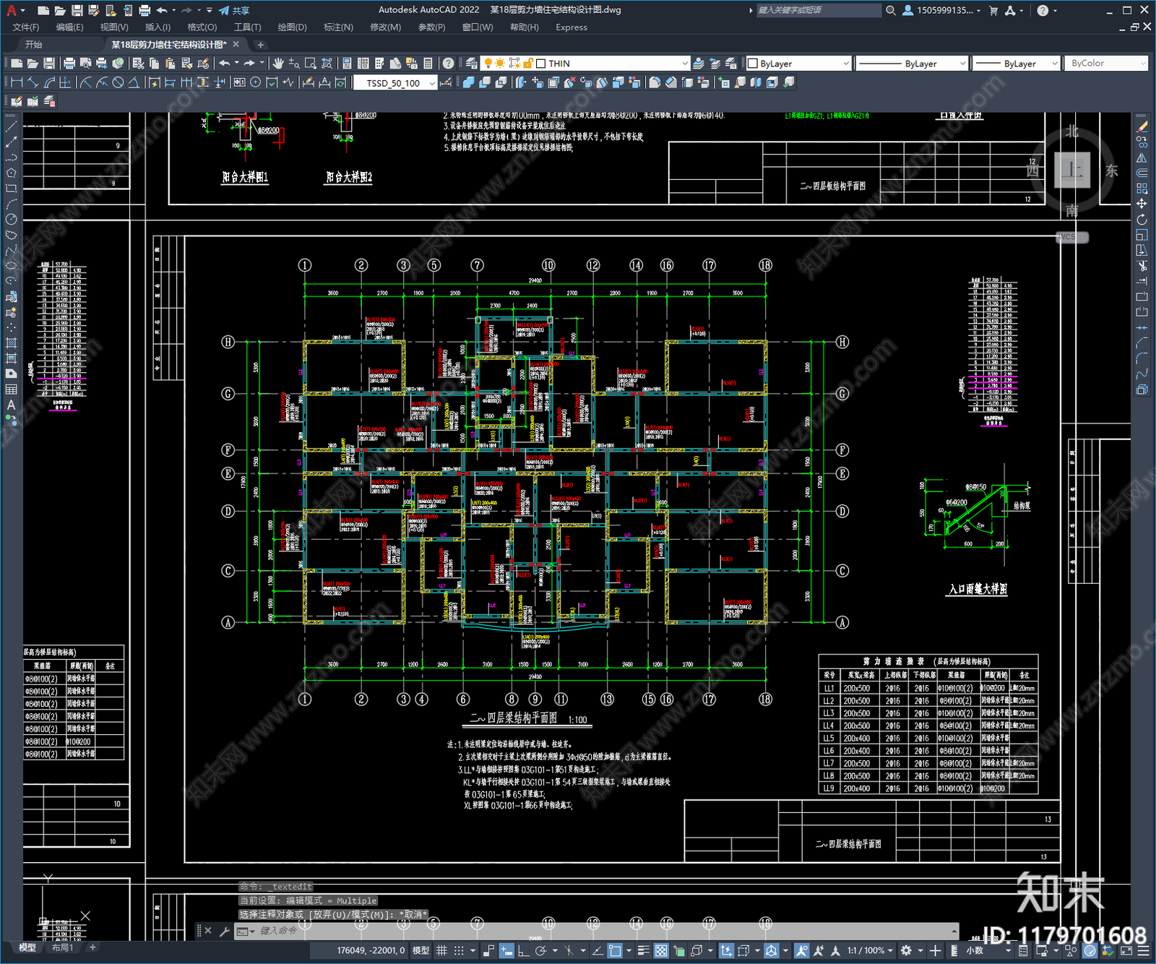Switch to the 布局1 layout tab
This screenshot has width=1156, height=964.
click(x=63, y=947)
